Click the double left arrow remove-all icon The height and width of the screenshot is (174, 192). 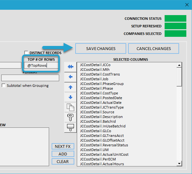coord(71,67)
